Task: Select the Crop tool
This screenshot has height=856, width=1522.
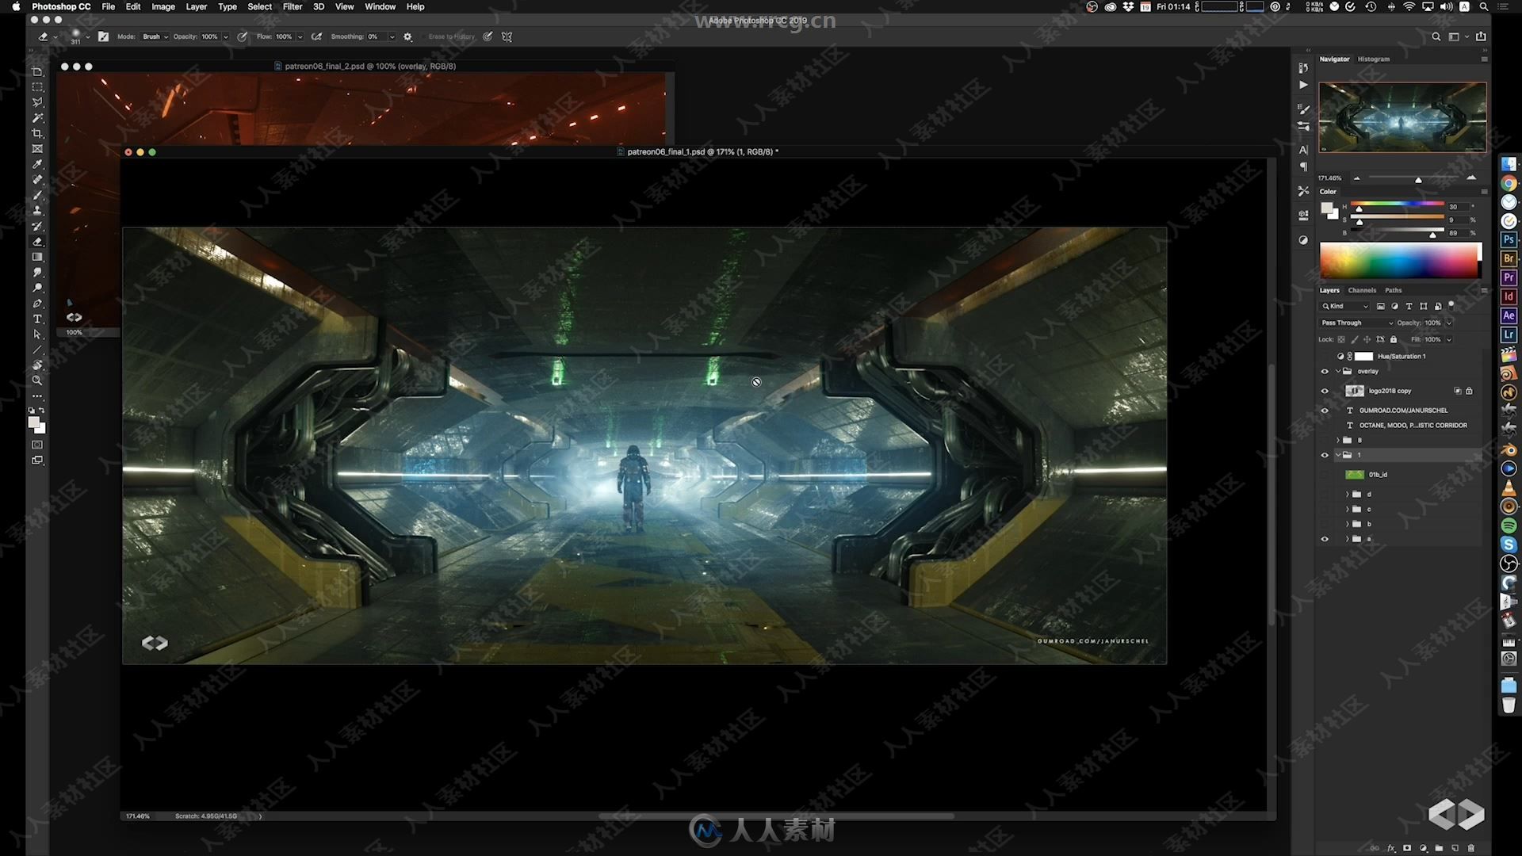Action: point(37,133)
